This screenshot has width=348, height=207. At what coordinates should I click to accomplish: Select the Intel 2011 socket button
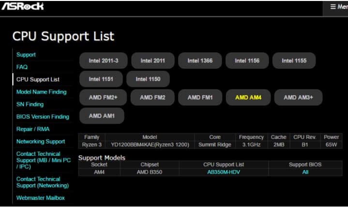click(152, 60)
